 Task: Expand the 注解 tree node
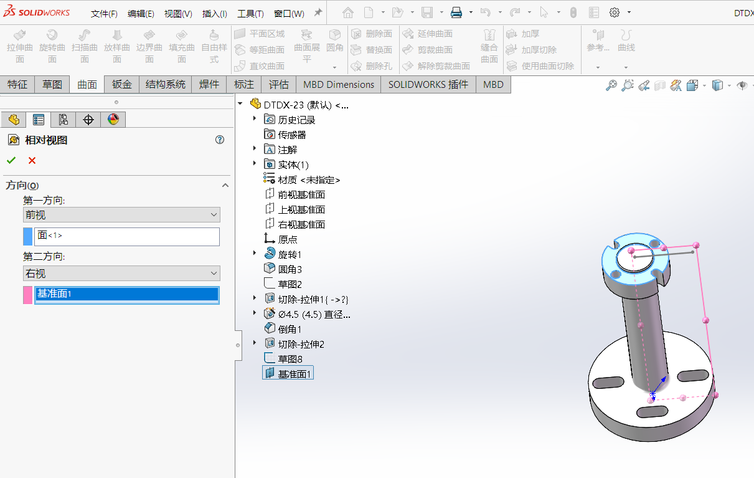tap(254, 149)
